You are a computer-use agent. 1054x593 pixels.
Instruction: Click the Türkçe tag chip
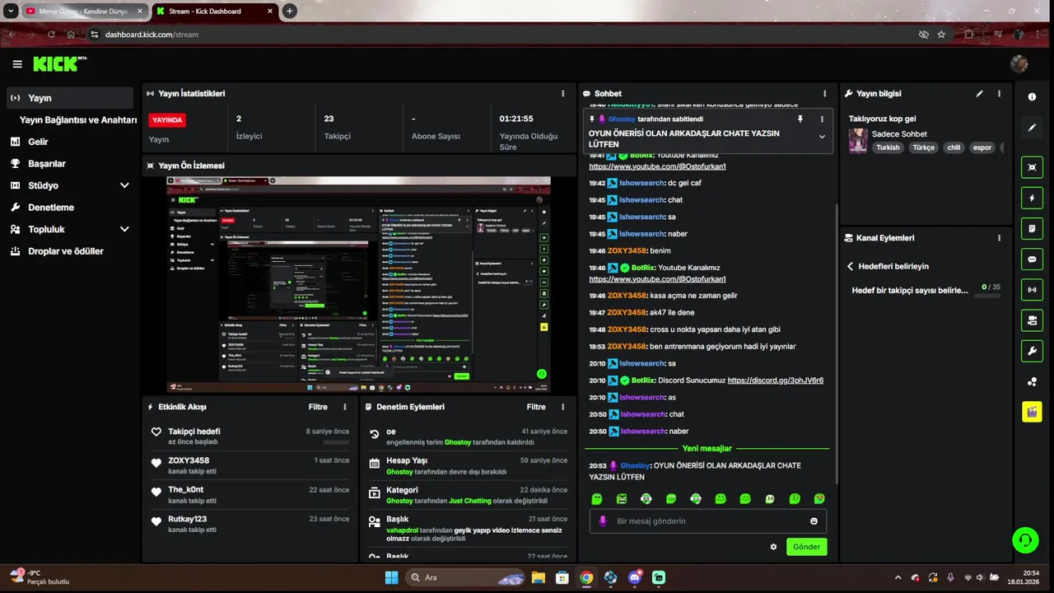coord(923,147)
